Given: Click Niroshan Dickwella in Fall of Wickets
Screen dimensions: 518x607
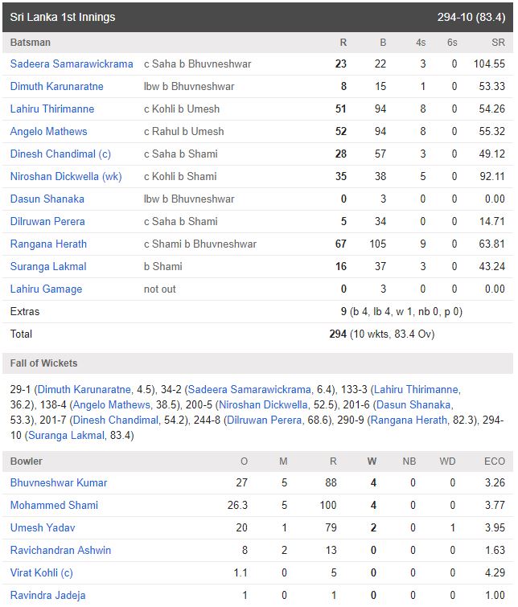Looking at the screenshot, I should pos(264,405).
